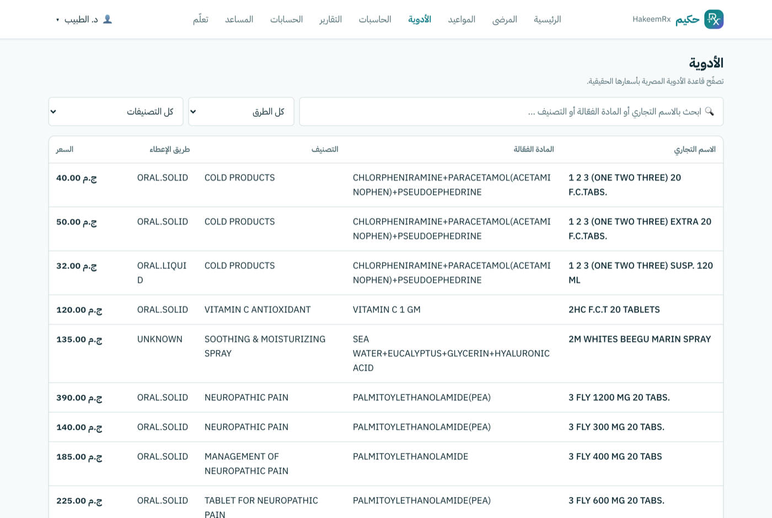The height and width of the screenshot is (518, 772).
Task: Open the الحسابات accounts tab
Action: point(286,19)
